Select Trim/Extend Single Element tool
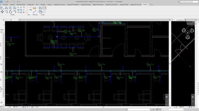The image size is (199, 111). (18, 12)
